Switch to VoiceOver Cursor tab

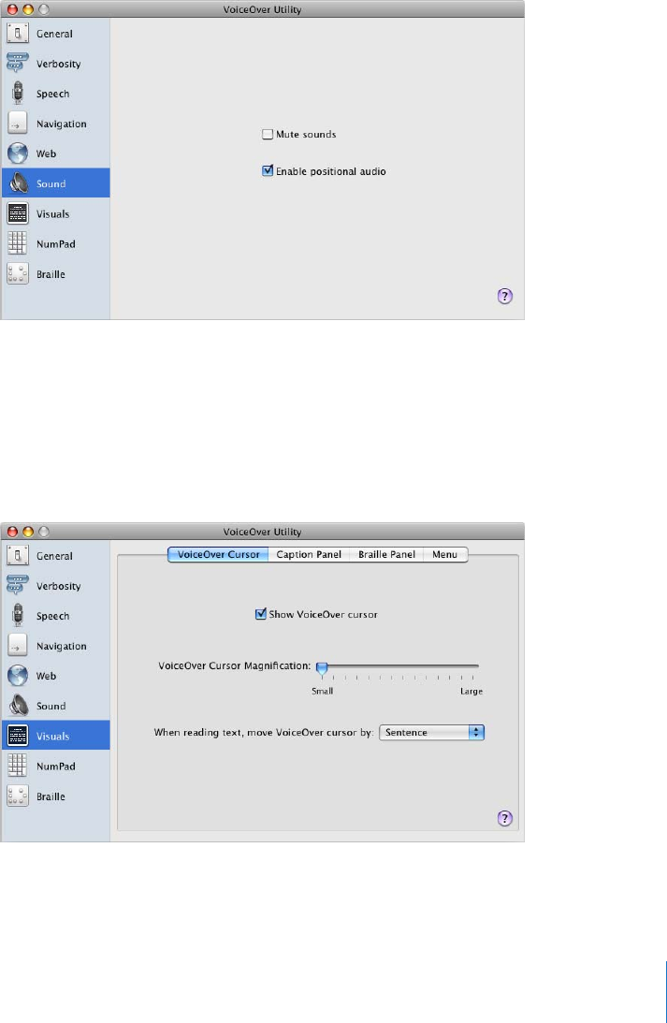point(218,555)
